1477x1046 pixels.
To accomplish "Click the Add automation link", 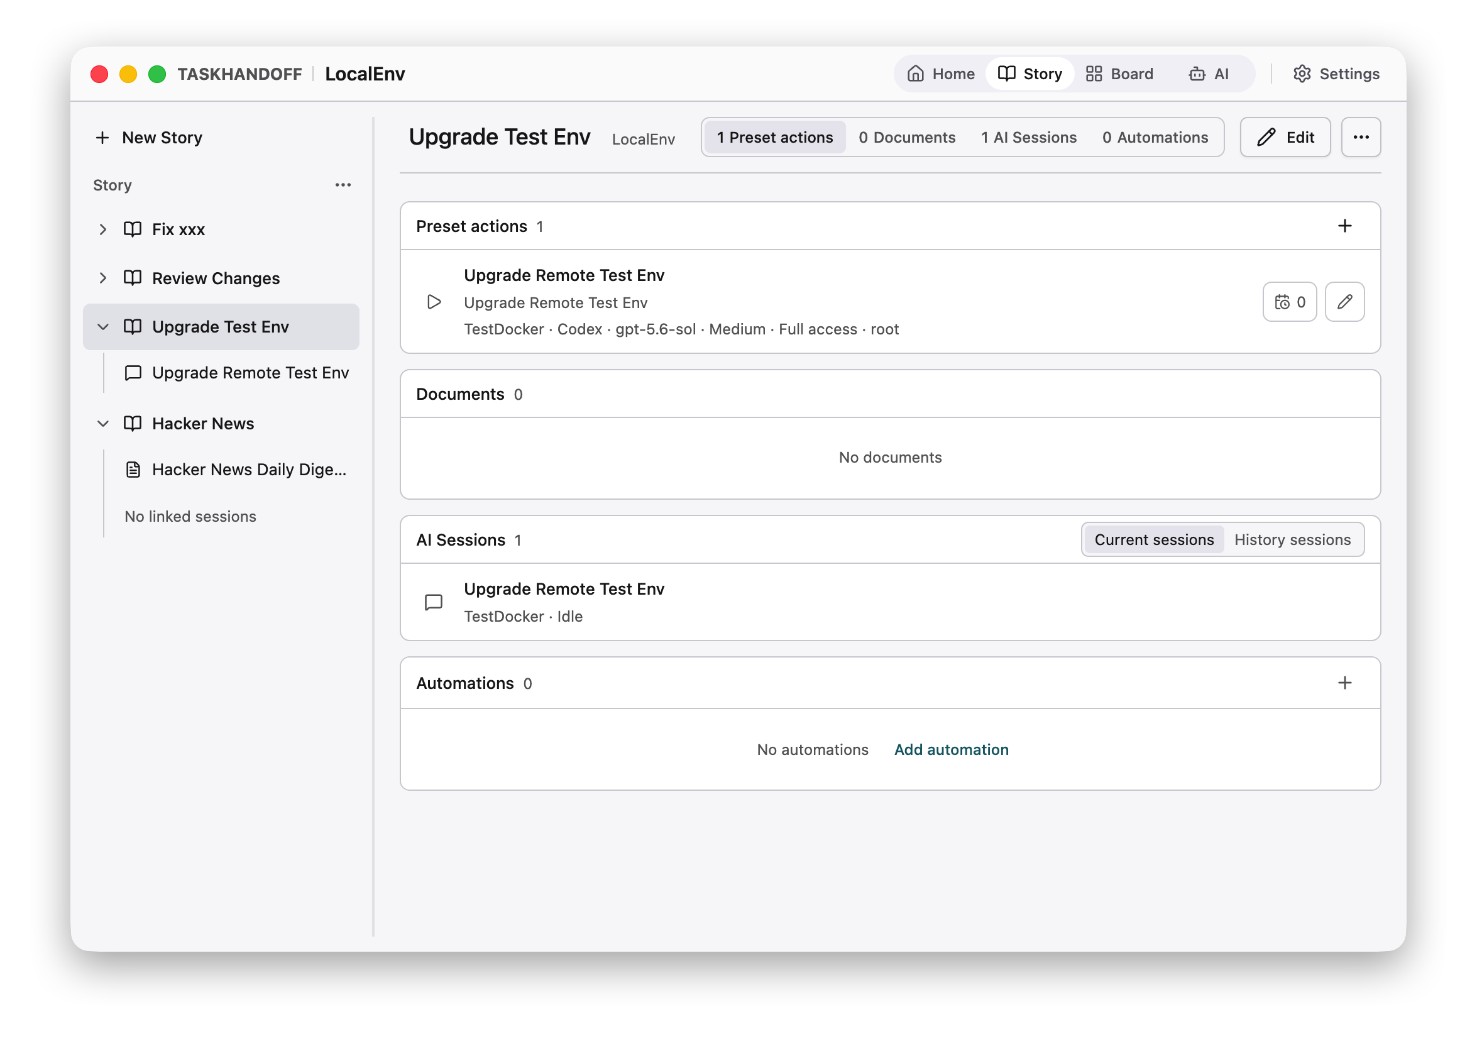I will [x=951, y=749].
